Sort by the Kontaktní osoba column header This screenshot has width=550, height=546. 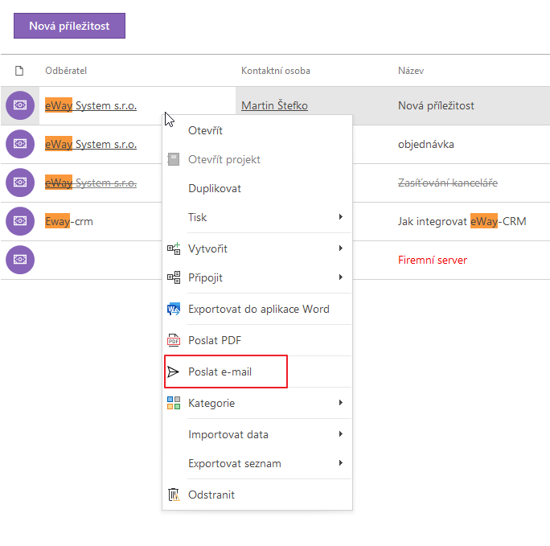point(276,71)
